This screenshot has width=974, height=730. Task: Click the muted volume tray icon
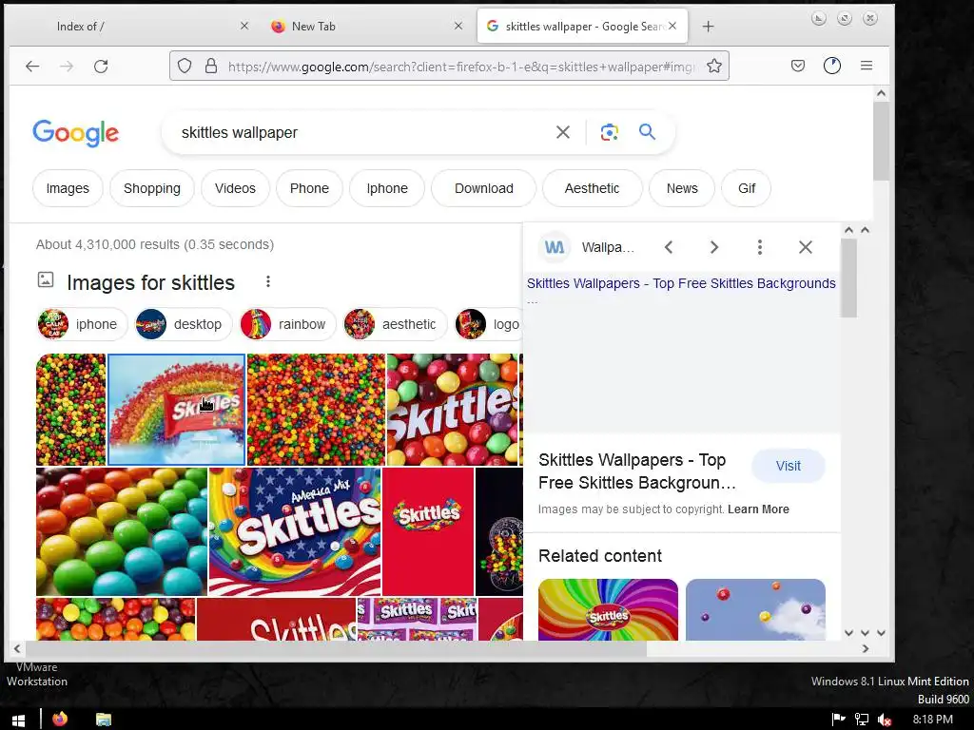(x=885, y=720)
